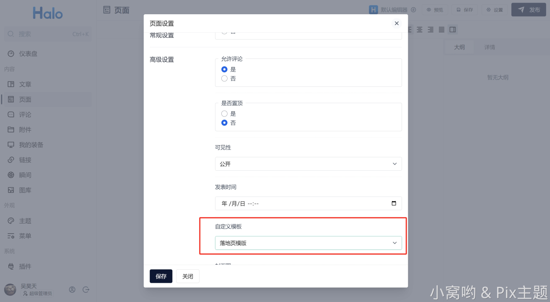The width and height of the screenshot is (550, 302).
Task: Click the 页面 pages sidebar icon
Action: coord(11,99)
